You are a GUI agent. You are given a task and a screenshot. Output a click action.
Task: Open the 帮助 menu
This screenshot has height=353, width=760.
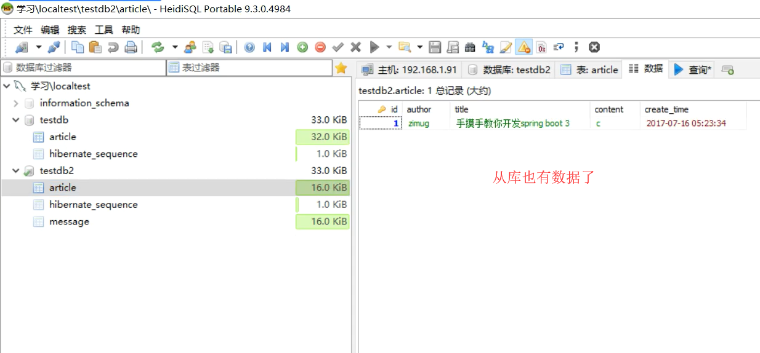(131, 30)
